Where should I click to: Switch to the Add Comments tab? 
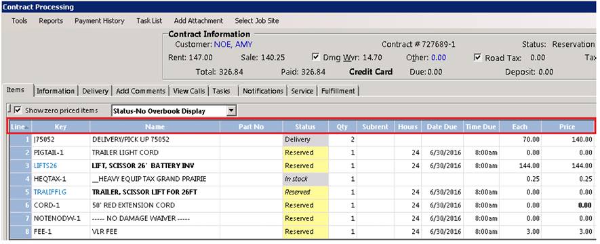coord(140,91)
